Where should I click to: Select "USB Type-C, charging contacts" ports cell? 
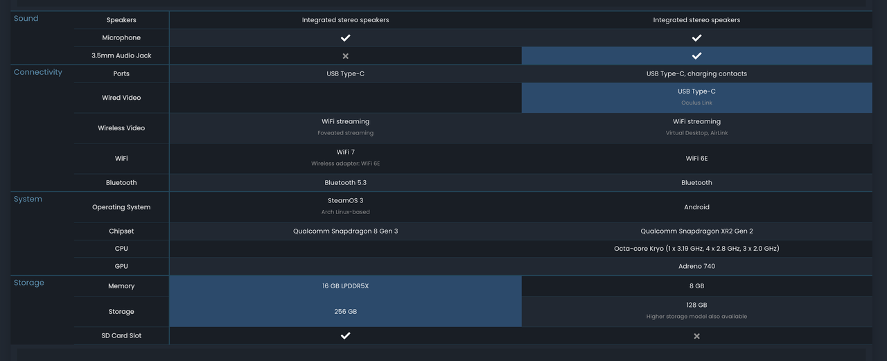click(x=696, y=73)
